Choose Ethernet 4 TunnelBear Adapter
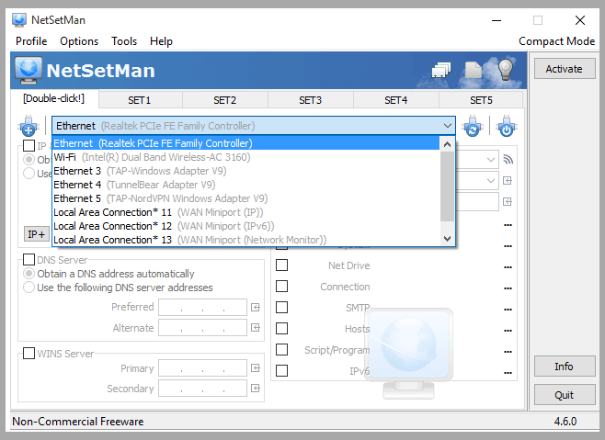605x440 pixels. [x=246, y=185]
